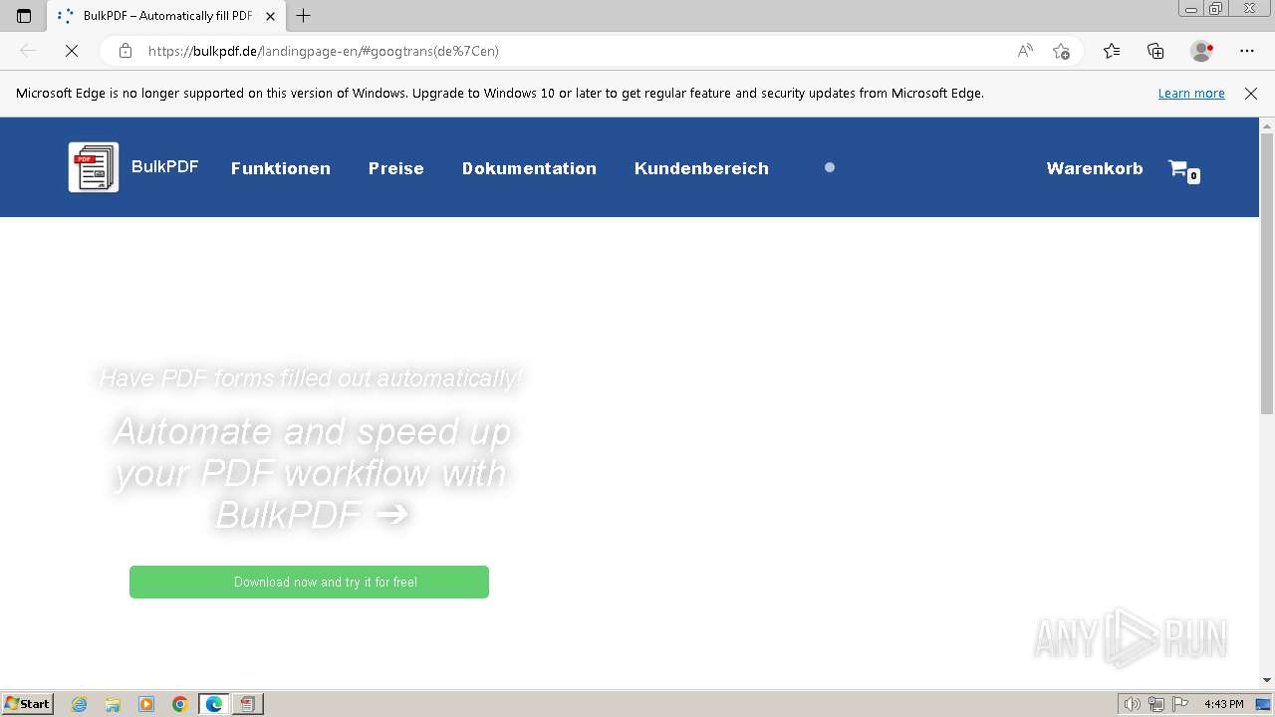1275x717 pixels.
Task: Click the scrollbar down arrow
Action: tap(1267, 680)
